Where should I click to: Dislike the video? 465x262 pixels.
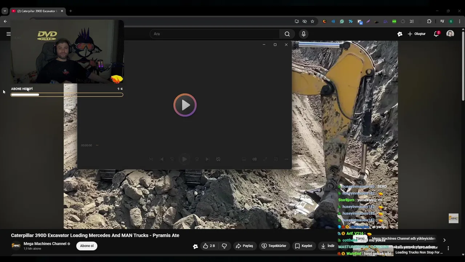point(225,246)
